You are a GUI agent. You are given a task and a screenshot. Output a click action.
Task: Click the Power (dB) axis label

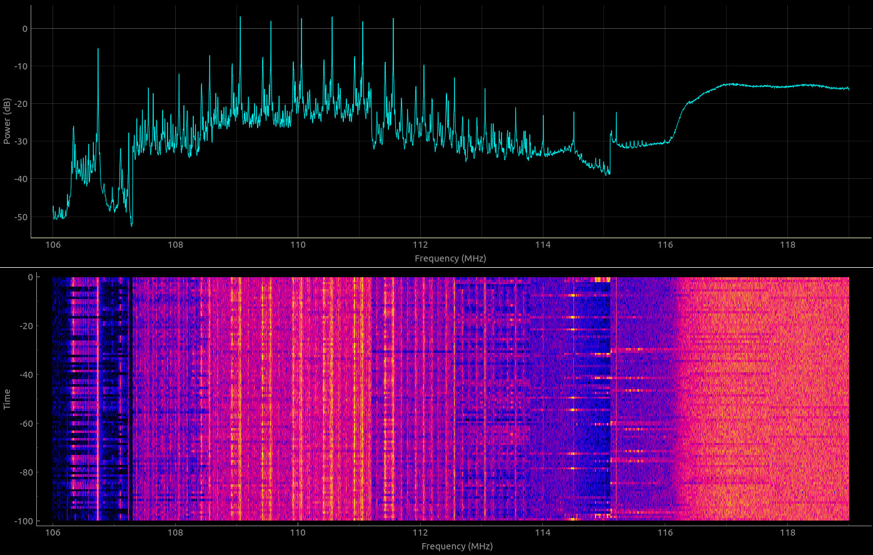point(7,121)
